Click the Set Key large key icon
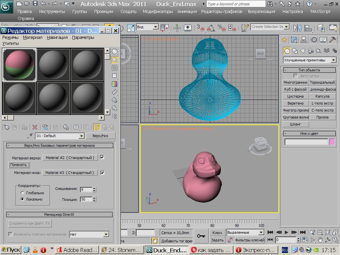Screen dimensions: 340x255 (x=201, y=236)
